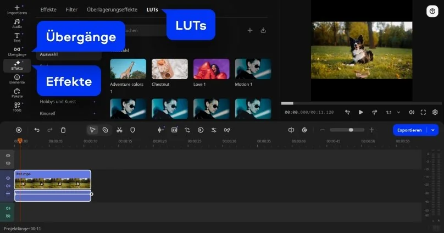Toggle the third icon on Pet.mp4 track

click(8, 193)
